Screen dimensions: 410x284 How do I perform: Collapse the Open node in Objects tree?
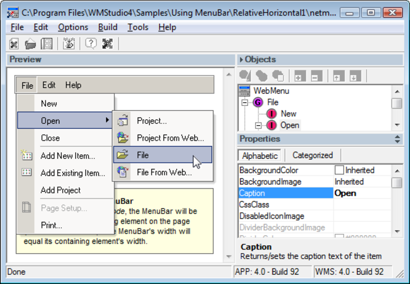click(258, 126)
